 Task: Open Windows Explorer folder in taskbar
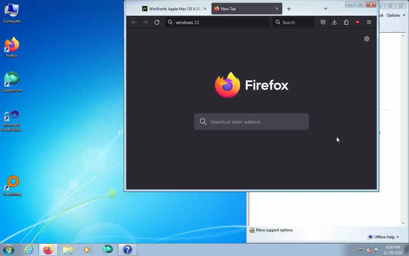point(68,250)
